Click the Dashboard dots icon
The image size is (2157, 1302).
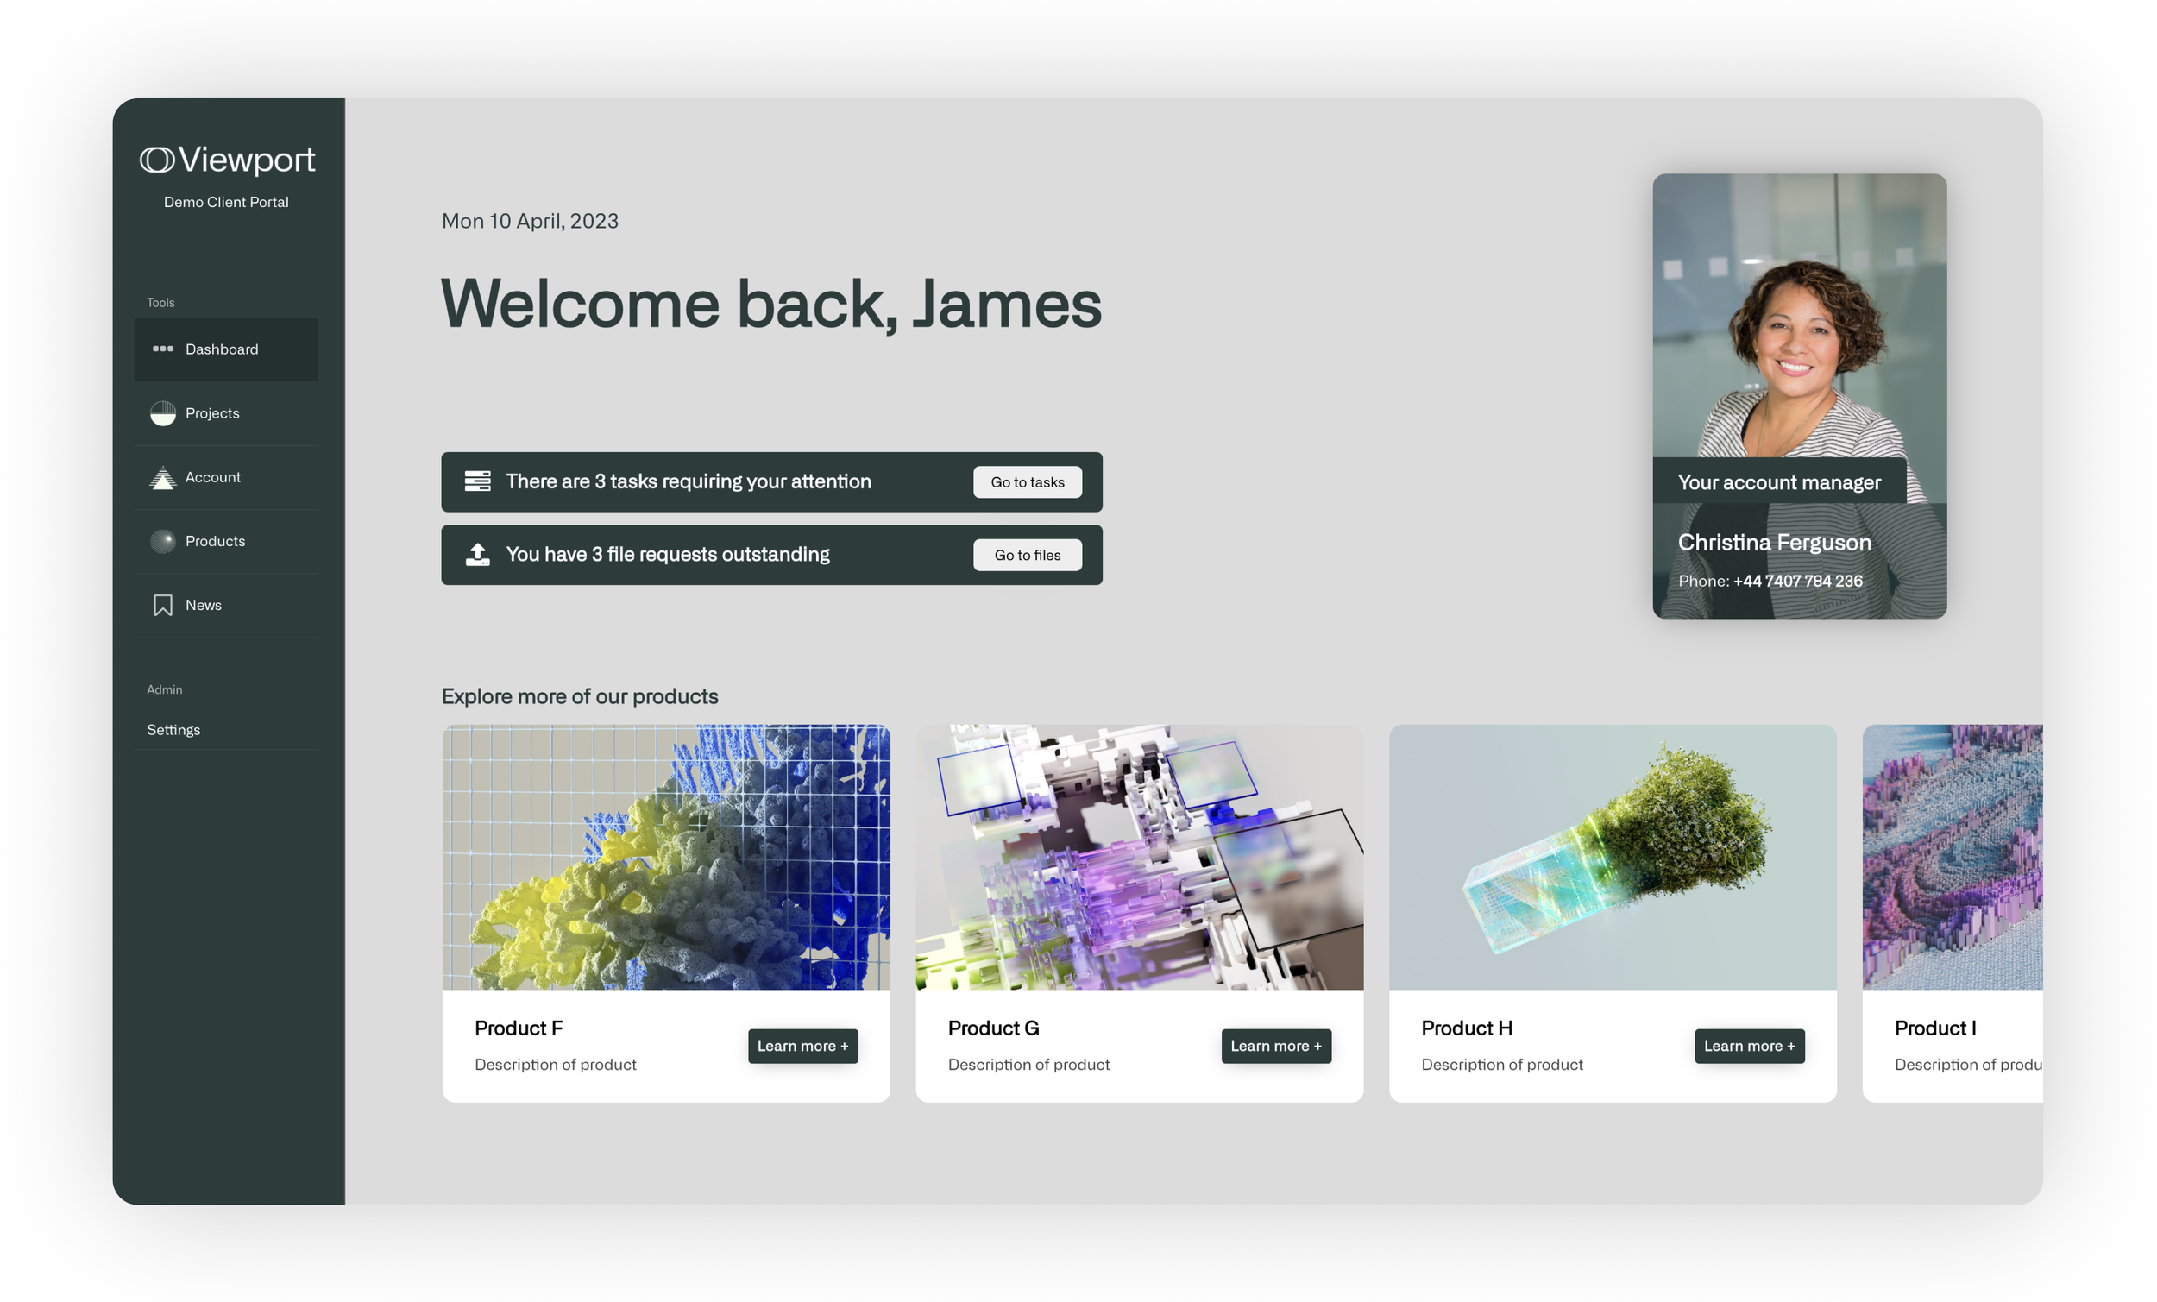pos(163,349)
